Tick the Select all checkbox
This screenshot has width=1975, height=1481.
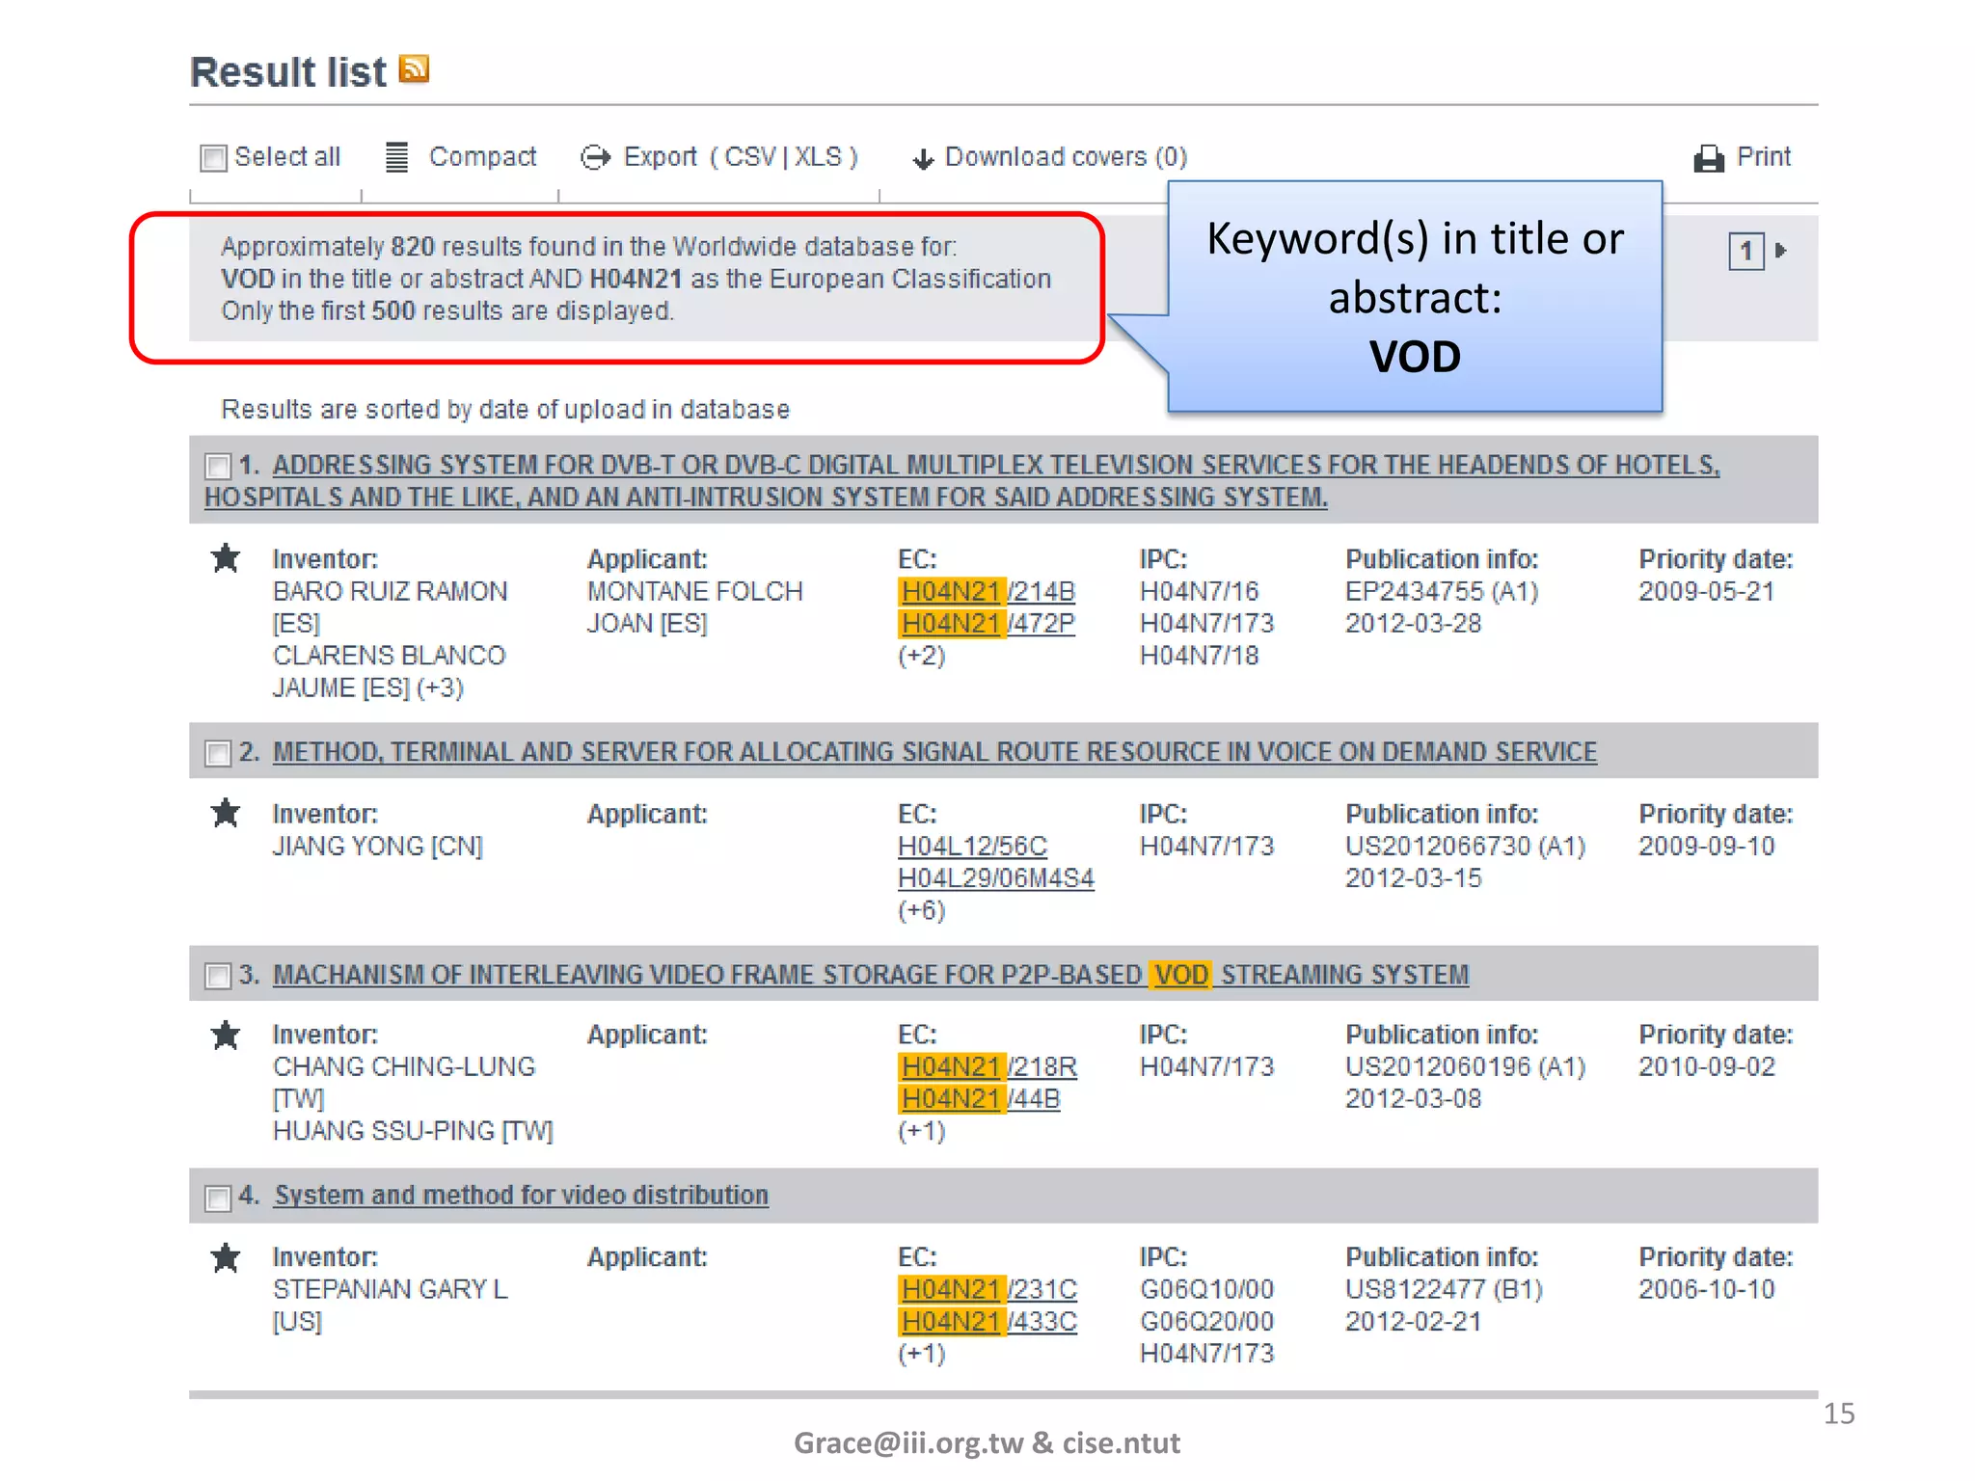[213, 157]
